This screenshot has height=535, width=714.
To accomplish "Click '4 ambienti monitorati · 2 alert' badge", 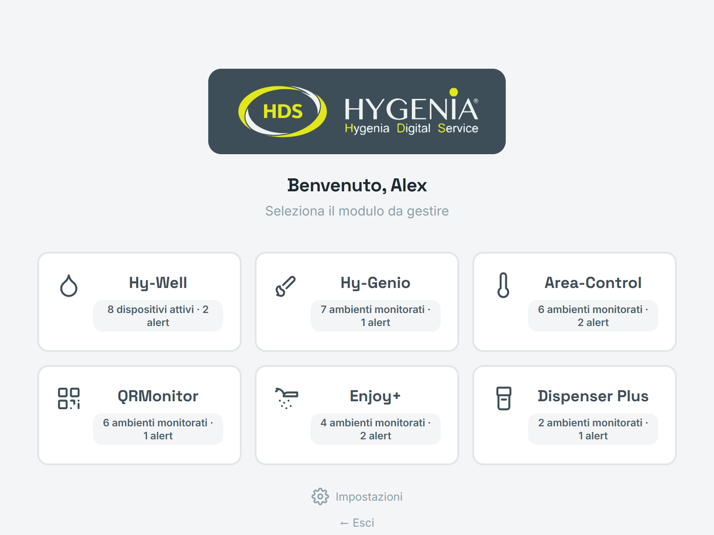I will (375, 429).
